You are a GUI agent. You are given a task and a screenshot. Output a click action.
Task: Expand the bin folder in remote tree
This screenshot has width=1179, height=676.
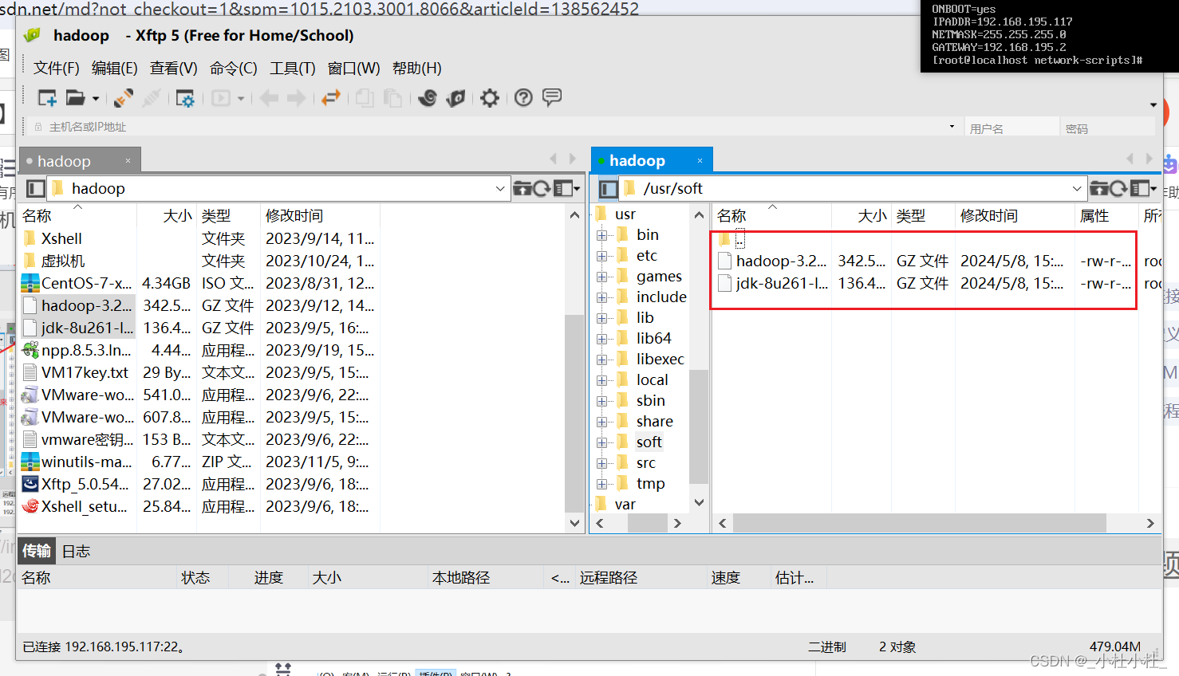point(602,235)
